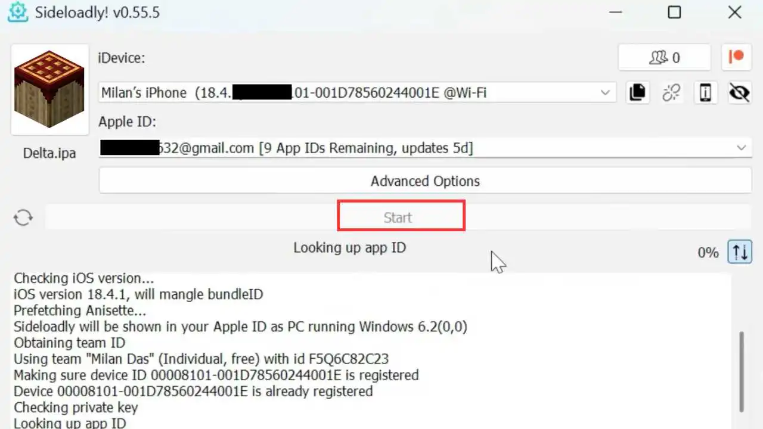Viewport: 763px width, 429px height.
Task: Toggle hiding sensitive info with eye-slash icon
Action: coord(739,92)
